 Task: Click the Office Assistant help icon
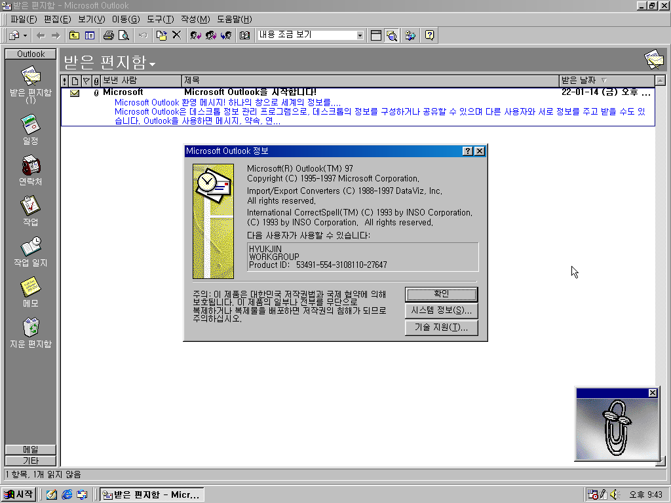[429, 35]
